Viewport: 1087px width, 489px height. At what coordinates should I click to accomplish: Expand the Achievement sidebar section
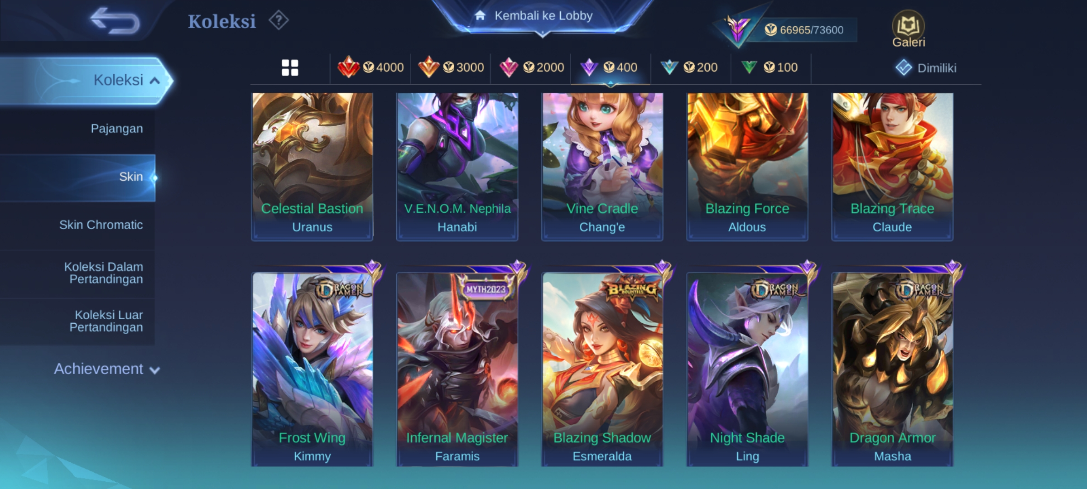(106, 369)
